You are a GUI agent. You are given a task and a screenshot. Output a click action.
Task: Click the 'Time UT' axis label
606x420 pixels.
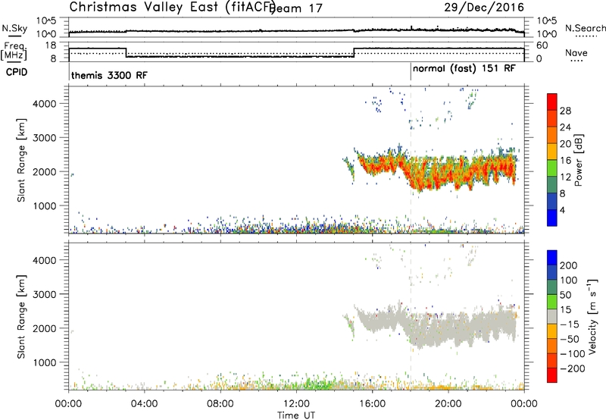pos(296,415)
